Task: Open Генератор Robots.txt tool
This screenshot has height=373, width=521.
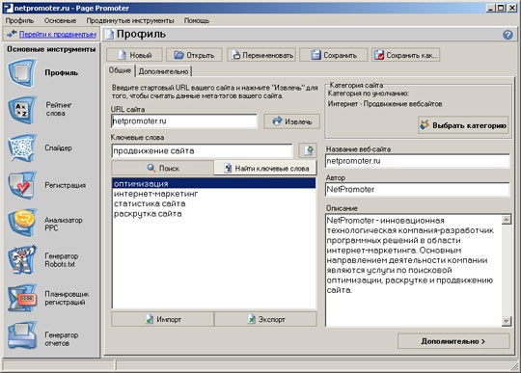Action: click(43, 260)
